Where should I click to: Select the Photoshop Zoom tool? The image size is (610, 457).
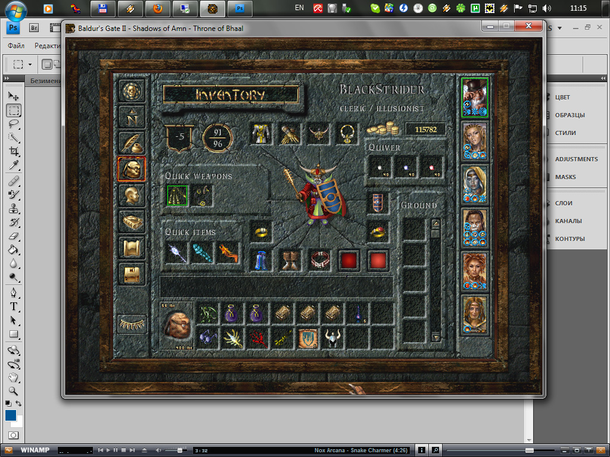coord(14,390)
